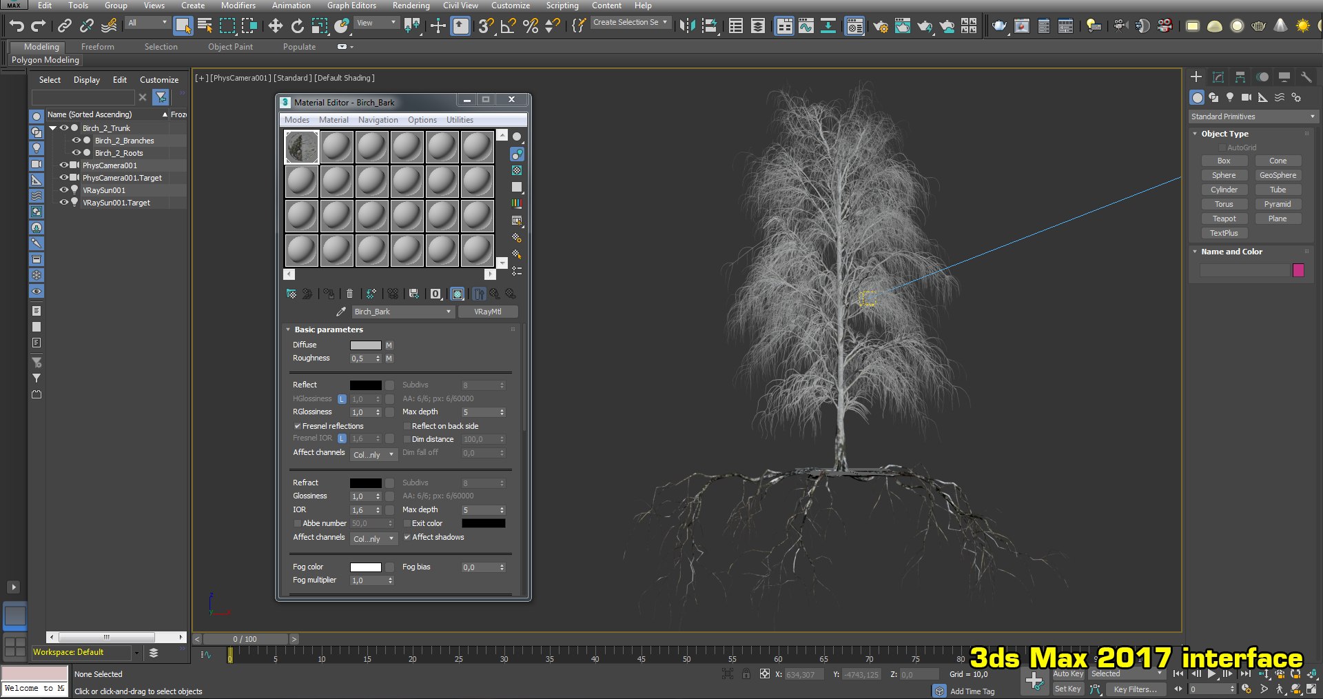Click the Key Filters button
This screenshot has width=1323, height=699.
pyautogui.click(x=1135, y=689)
